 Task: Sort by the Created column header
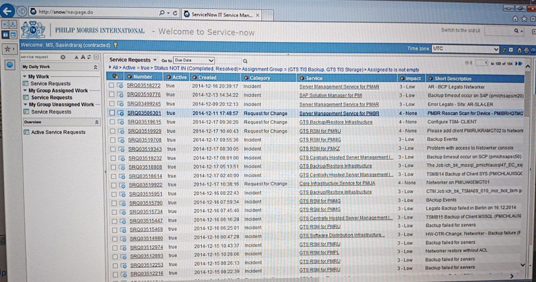tap(207, 77)
